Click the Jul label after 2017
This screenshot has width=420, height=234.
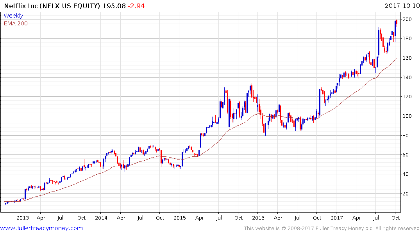[376, 218]
